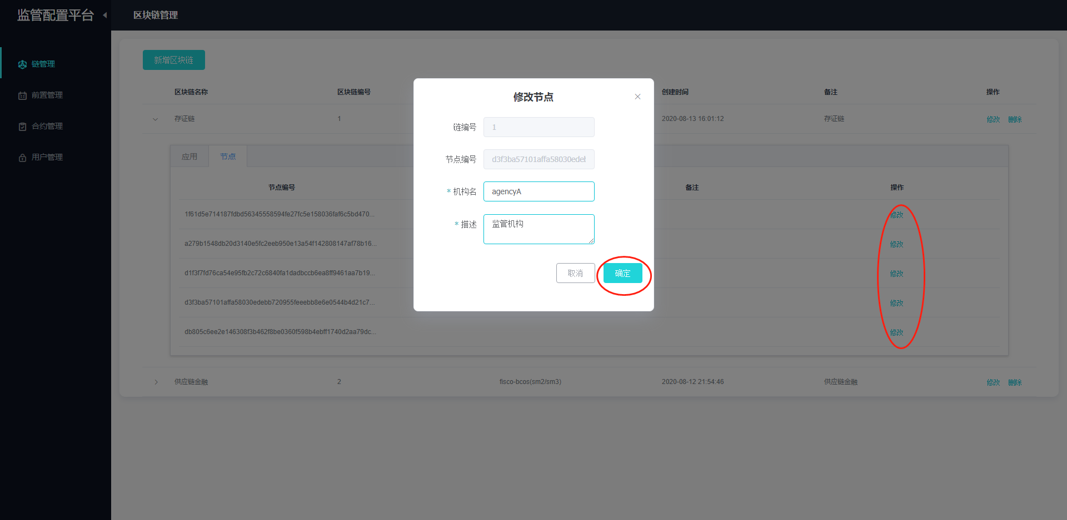Click 修改 link for 存证链 row
The image size is (1067, 520).
993,119
